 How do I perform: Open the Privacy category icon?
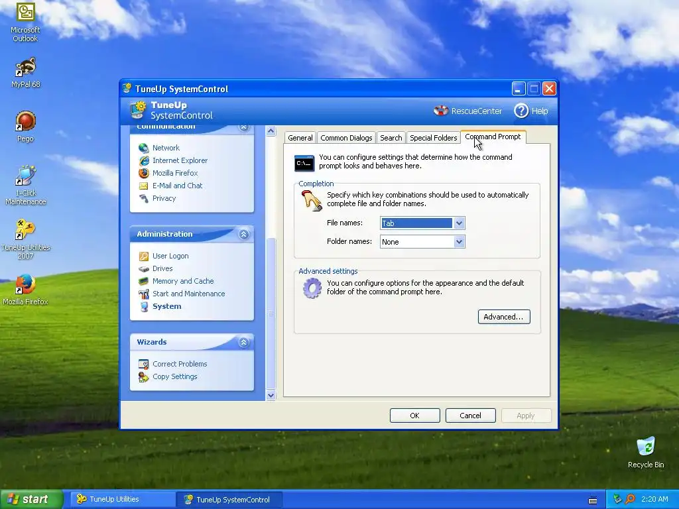point(144,198)
